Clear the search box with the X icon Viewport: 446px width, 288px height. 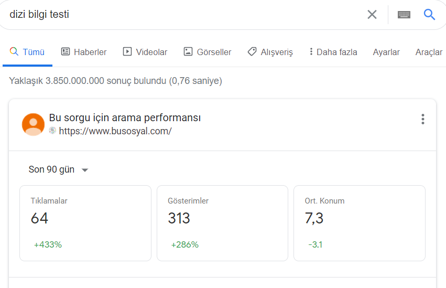pos(372,14)
